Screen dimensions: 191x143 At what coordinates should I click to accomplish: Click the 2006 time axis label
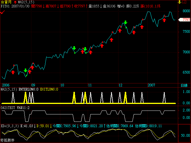coord(6,85)
